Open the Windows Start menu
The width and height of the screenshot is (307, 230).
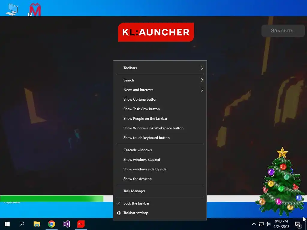pos(7,224)
